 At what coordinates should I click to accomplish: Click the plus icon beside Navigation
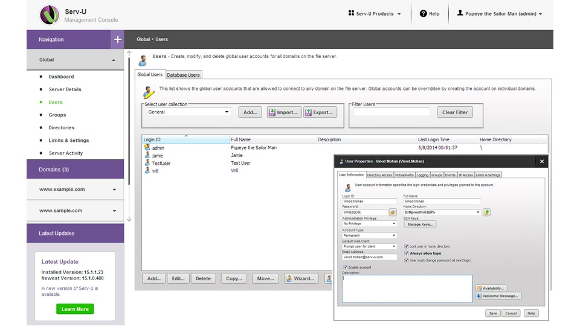[118, 39]
